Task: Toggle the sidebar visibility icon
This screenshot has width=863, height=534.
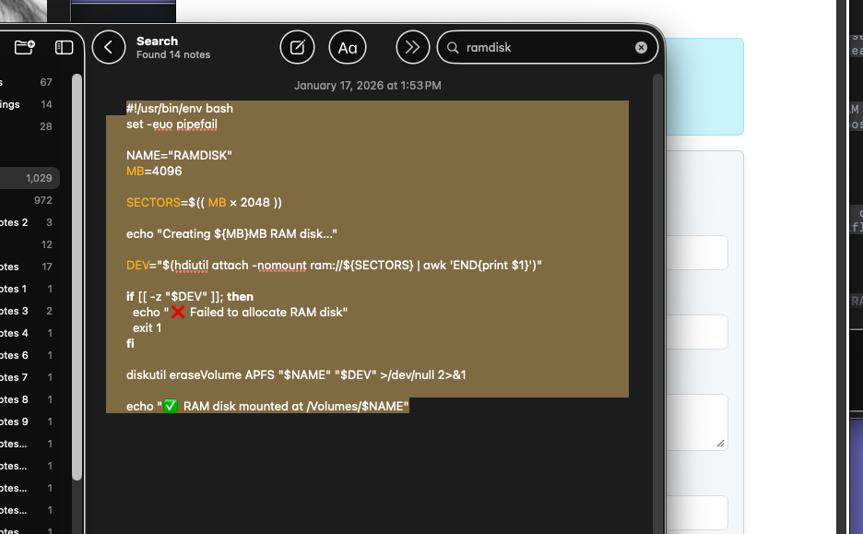Action: (63, 46)
